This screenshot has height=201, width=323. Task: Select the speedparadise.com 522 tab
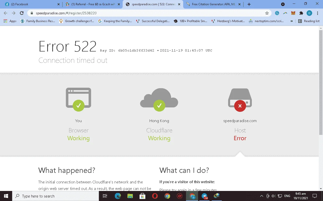point(153,4)
